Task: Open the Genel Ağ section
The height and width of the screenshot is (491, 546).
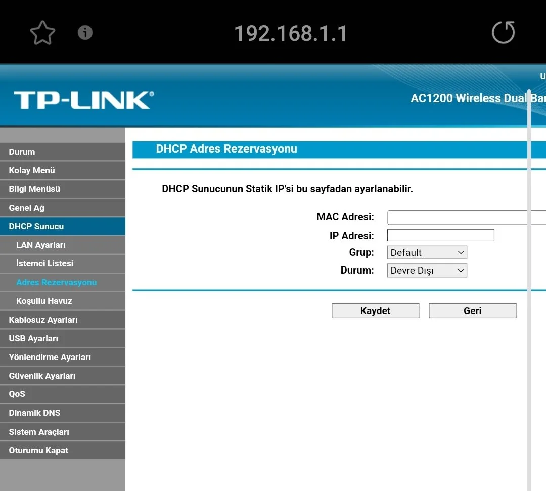Action: 63,208
